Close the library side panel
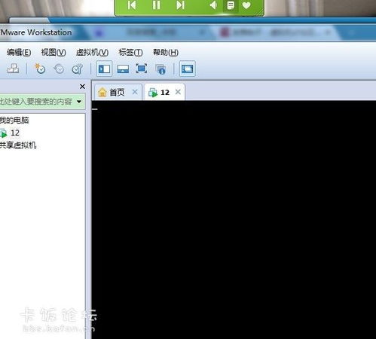Screen dimensions: 376x339 point(82,87)
